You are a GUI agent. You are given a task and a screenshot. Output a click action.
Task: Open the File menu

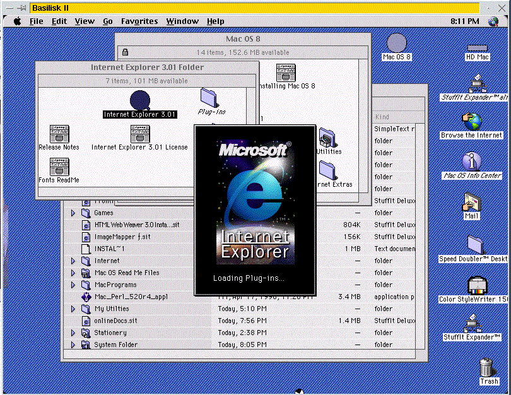coord(36,21)
